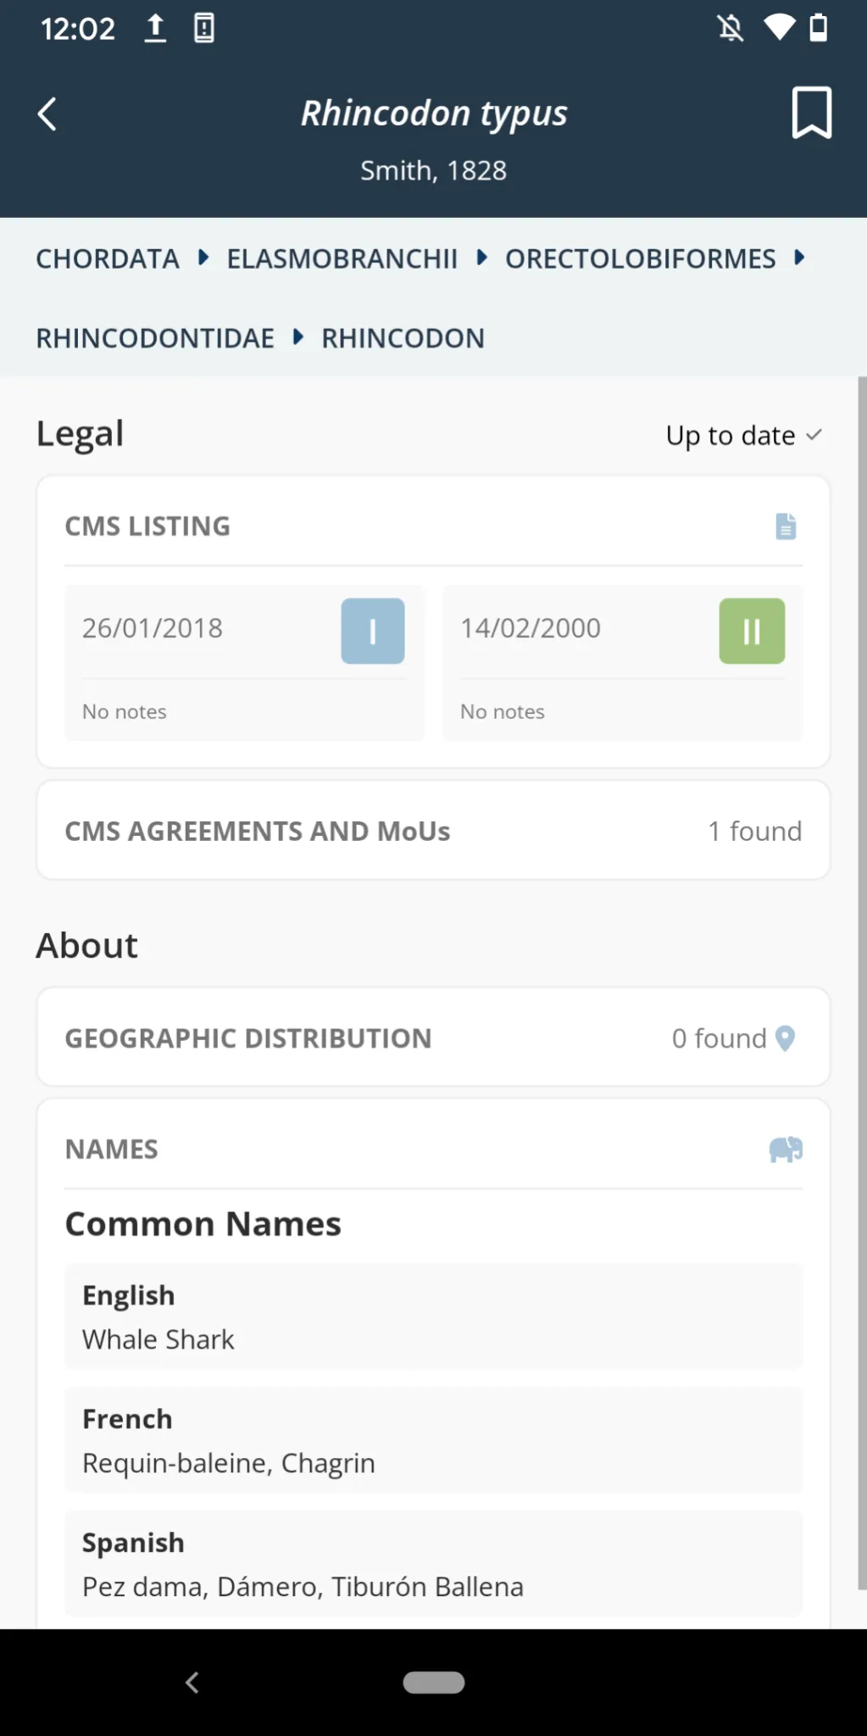867x1736 pixels.
Task: Click the vertical scrollbar
Action: pyautogui.click(x=862, y=983)
